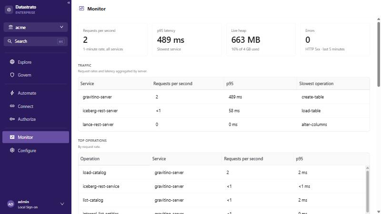Click the Datastrato logo icon
Screen dimensions: 381x214
coord(9,10)
